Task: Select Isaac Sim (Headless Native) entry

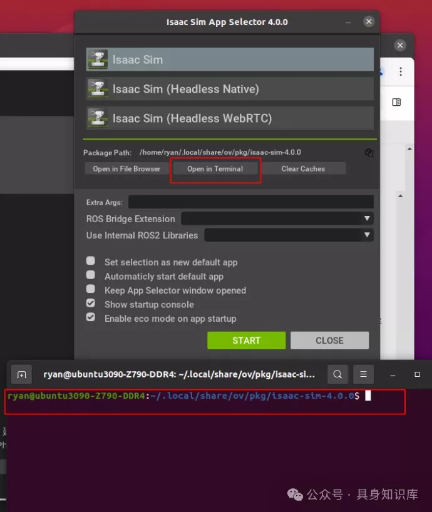Action: pyautogui.click(x=229, y=89)
